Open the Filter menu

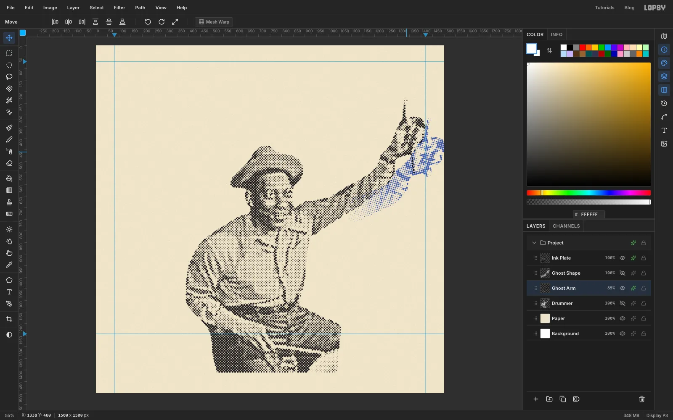[119, 8]
